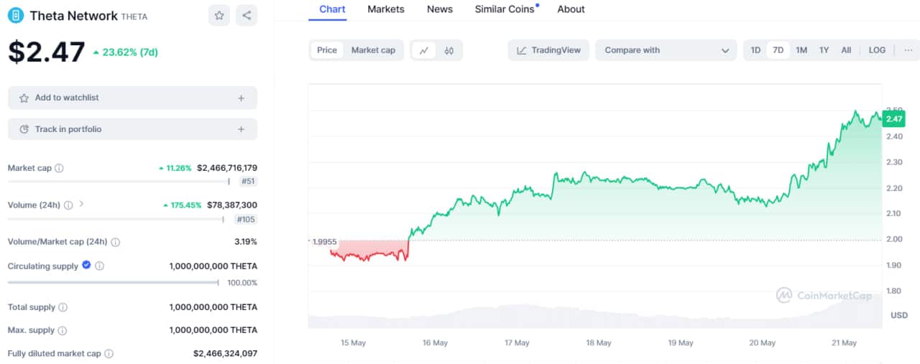This screenshot has width=920, height=364.
Task: Click plus icon on Track in portfolio
Action: (x=241, y=129)
